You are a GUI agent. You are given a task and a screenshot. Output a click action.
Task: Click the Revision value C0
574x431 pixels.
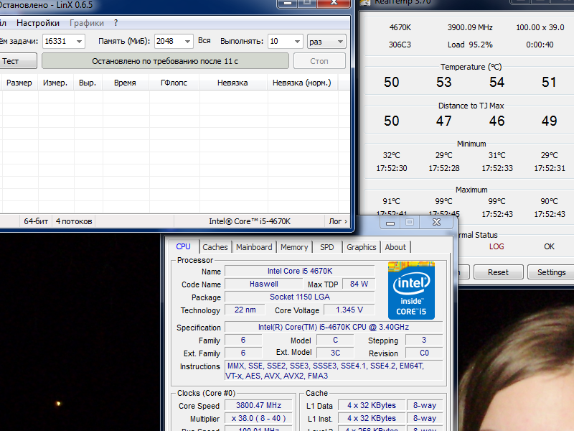pos(424,353)
